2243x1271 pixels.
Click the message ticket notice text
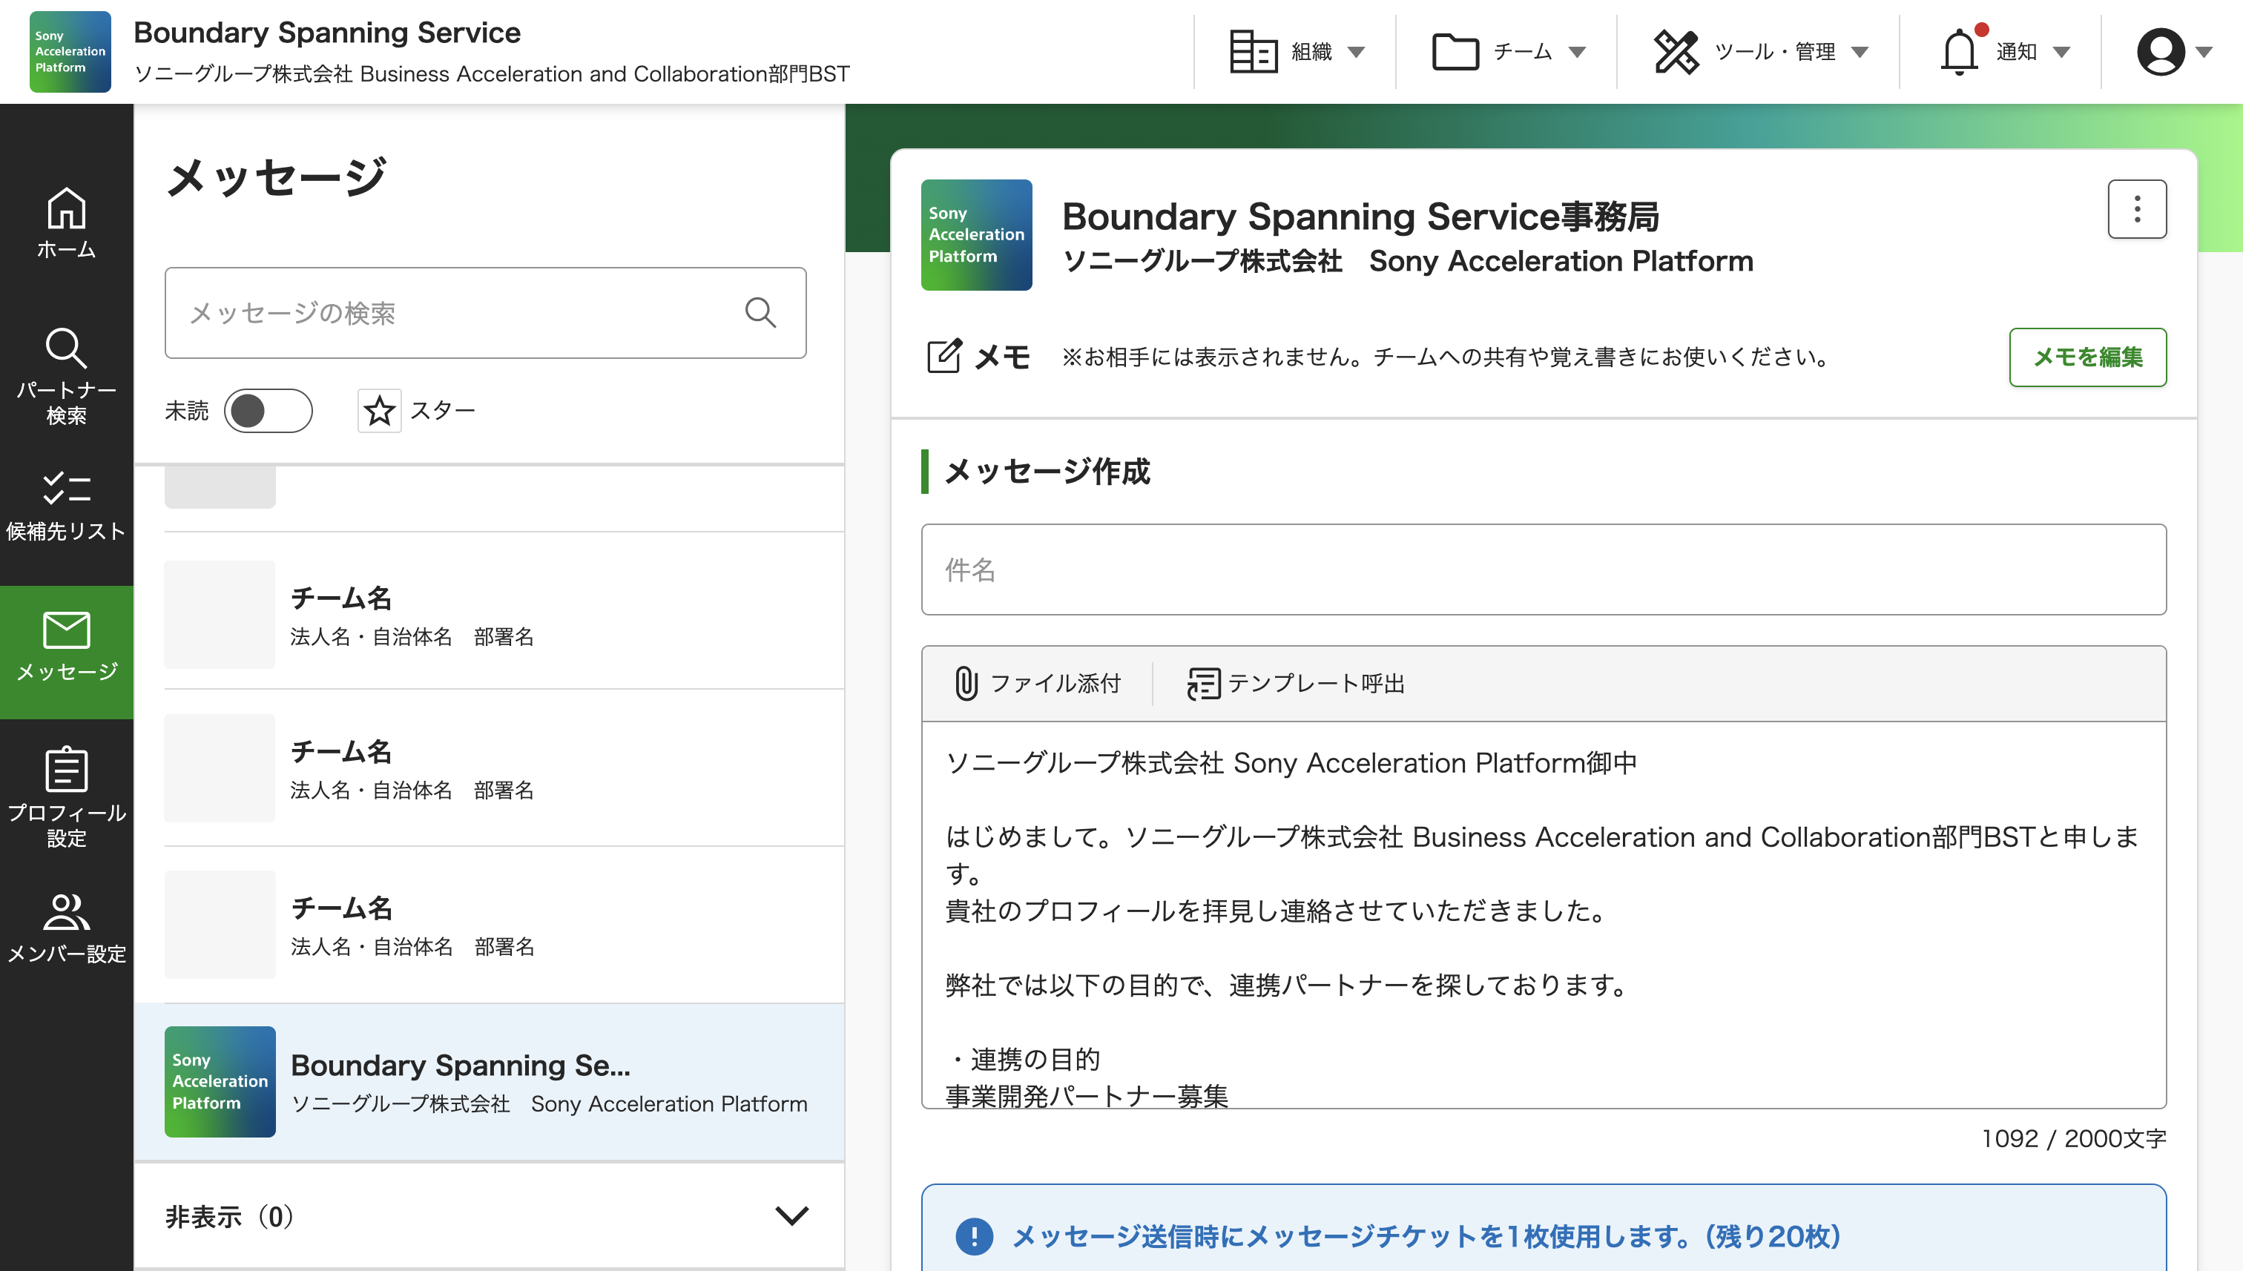click(x=1426, y=1236)
